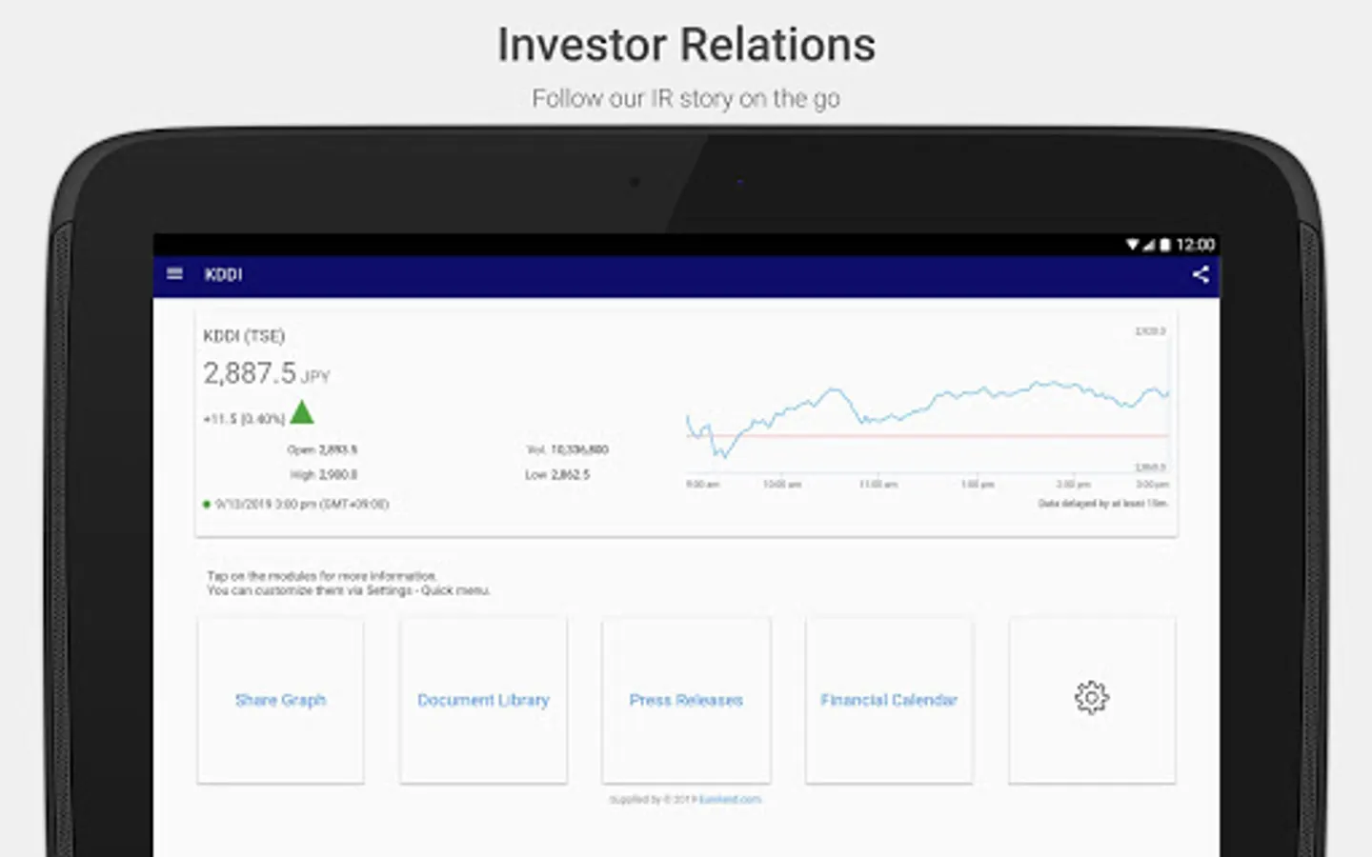1372x857 pixels.
Task: Tap the share icon in header
Action: pos(1200,274)
